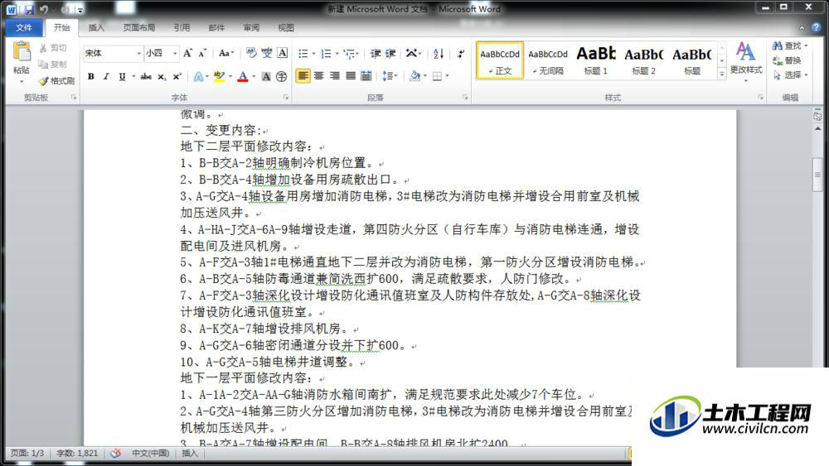This screenshot has width=829, height=466.
Task: Open the Borders dropdown arrow
Action: tap(448, 76)
